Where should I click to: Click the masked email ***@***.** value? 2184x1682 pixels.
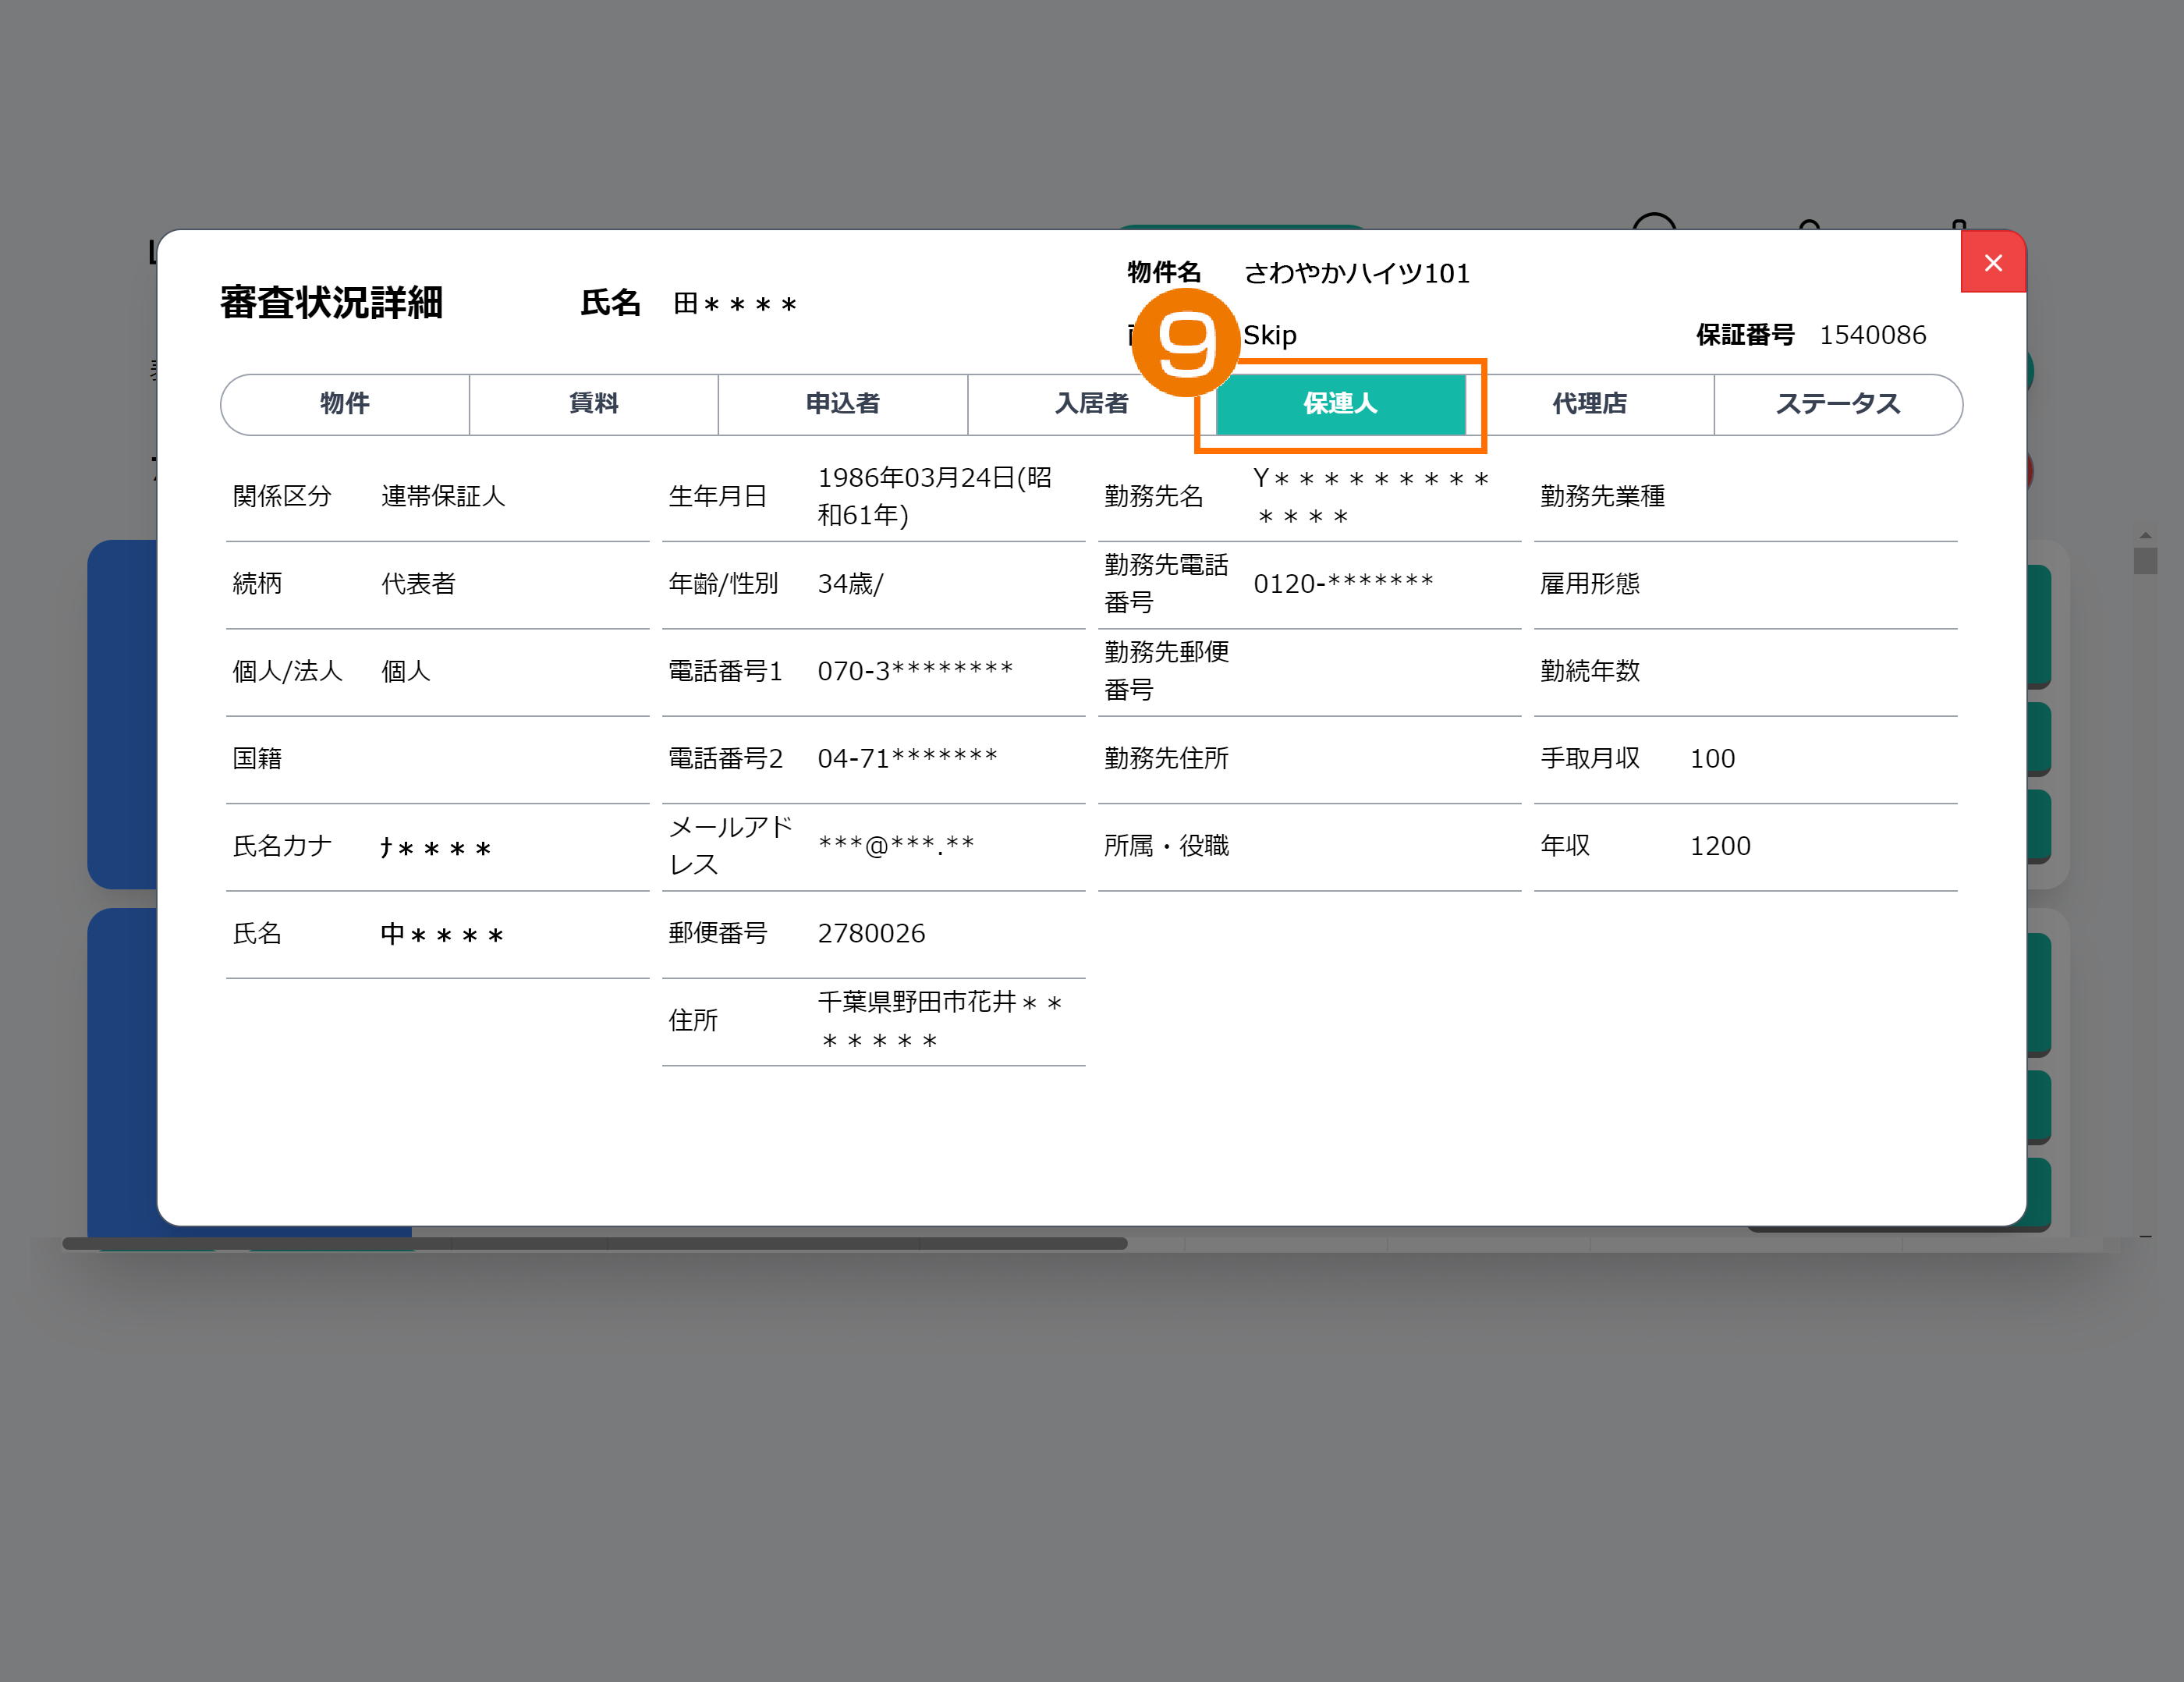click(896, 846)
